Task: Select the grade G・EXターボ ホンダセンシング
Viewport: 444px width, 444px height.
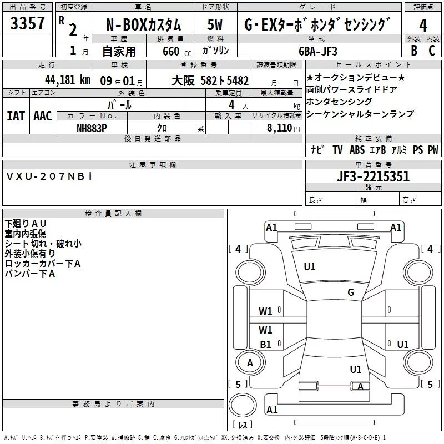Action: point(317,24)
